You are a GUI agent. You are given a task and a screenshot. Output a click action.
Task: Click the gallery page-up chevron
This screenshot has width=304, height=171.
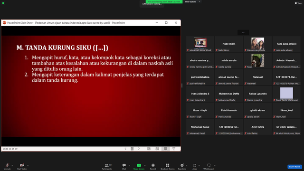click(243, 33)
